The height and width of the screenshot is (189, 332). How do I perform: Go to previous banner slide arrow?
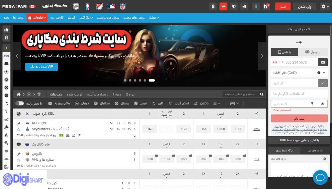[x=17, y=56]
